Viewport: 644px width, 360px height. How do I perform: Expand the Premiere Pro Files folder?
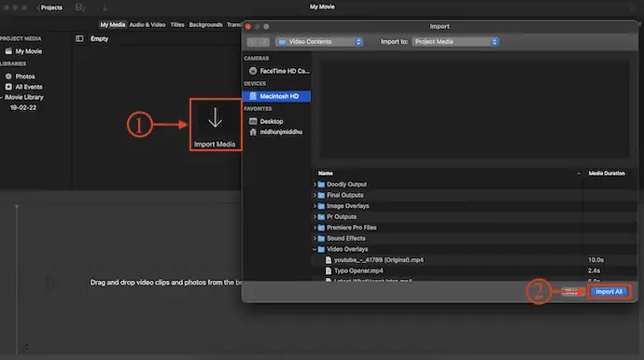(315, 228)
